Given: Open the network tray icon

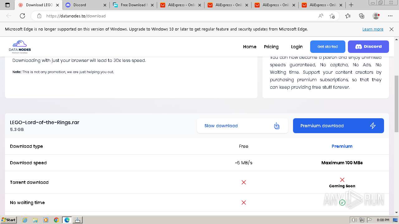Looking at the screenshot, I should [x=362, y=220].
